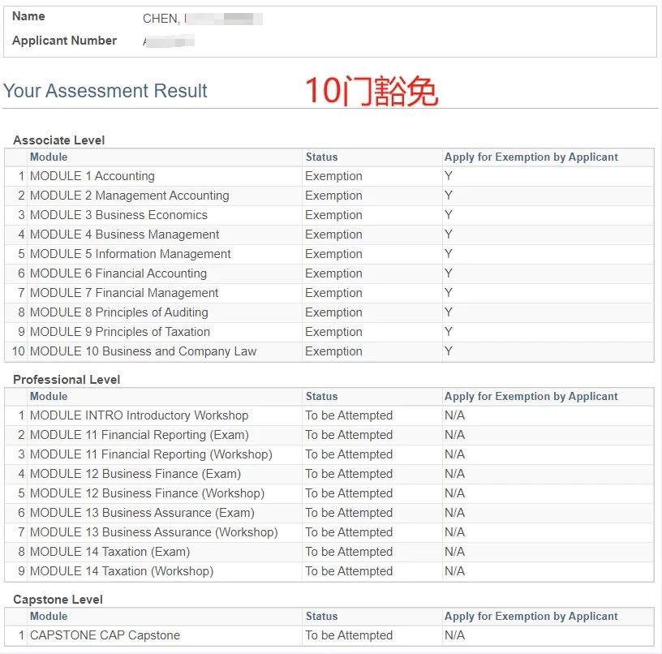Click the "Your Assessment Result" heading
Viewport: 662px width, 654px height.
tap(105, 91)
